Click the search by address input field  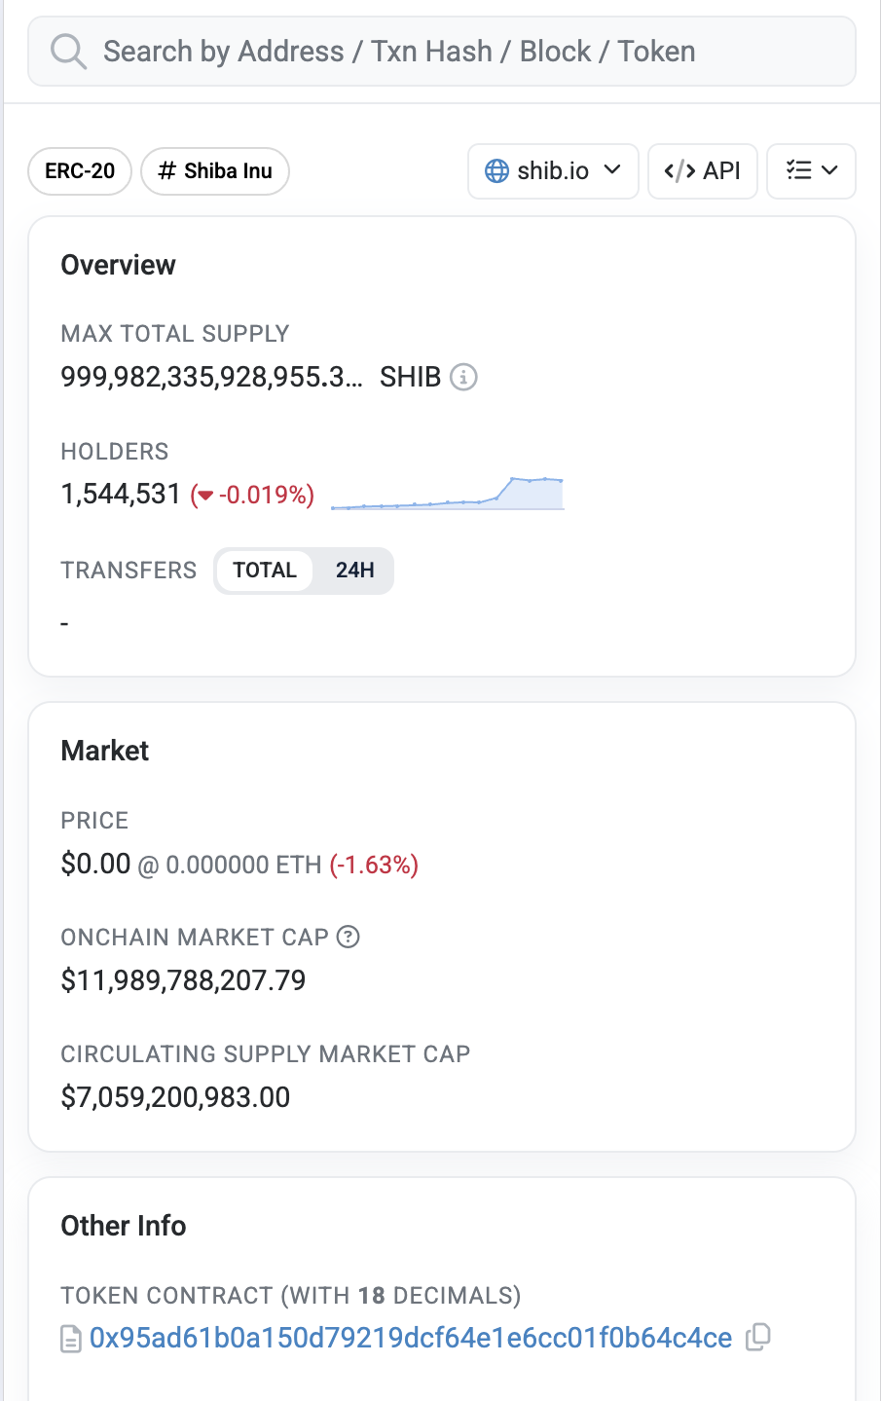[467, 52]
